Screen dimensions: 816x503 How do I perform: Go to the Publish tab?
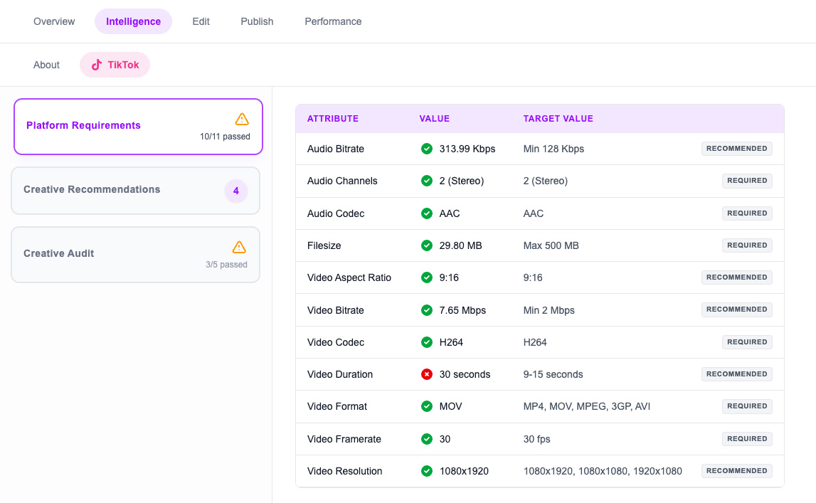coord(257,21)
